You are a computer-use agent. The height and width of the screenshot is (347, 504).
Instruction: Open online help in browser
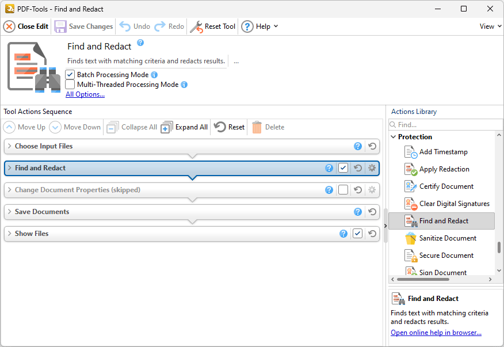click(x=436, y=333)
